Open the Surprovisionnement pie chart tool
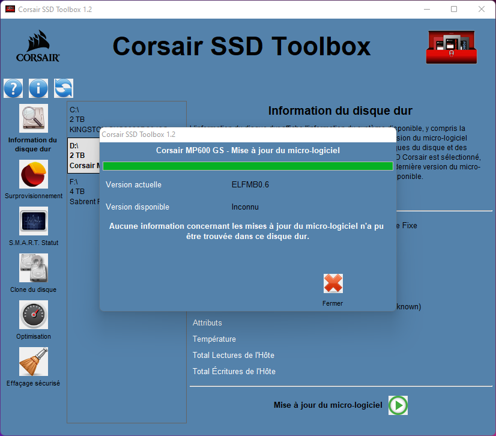The width and height of the screenshot is (496, 436). coord(33,174)
